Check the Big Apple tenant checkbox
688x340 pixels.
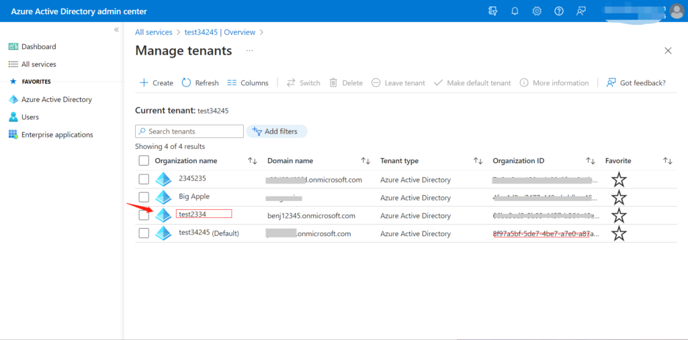coord(144,197)
